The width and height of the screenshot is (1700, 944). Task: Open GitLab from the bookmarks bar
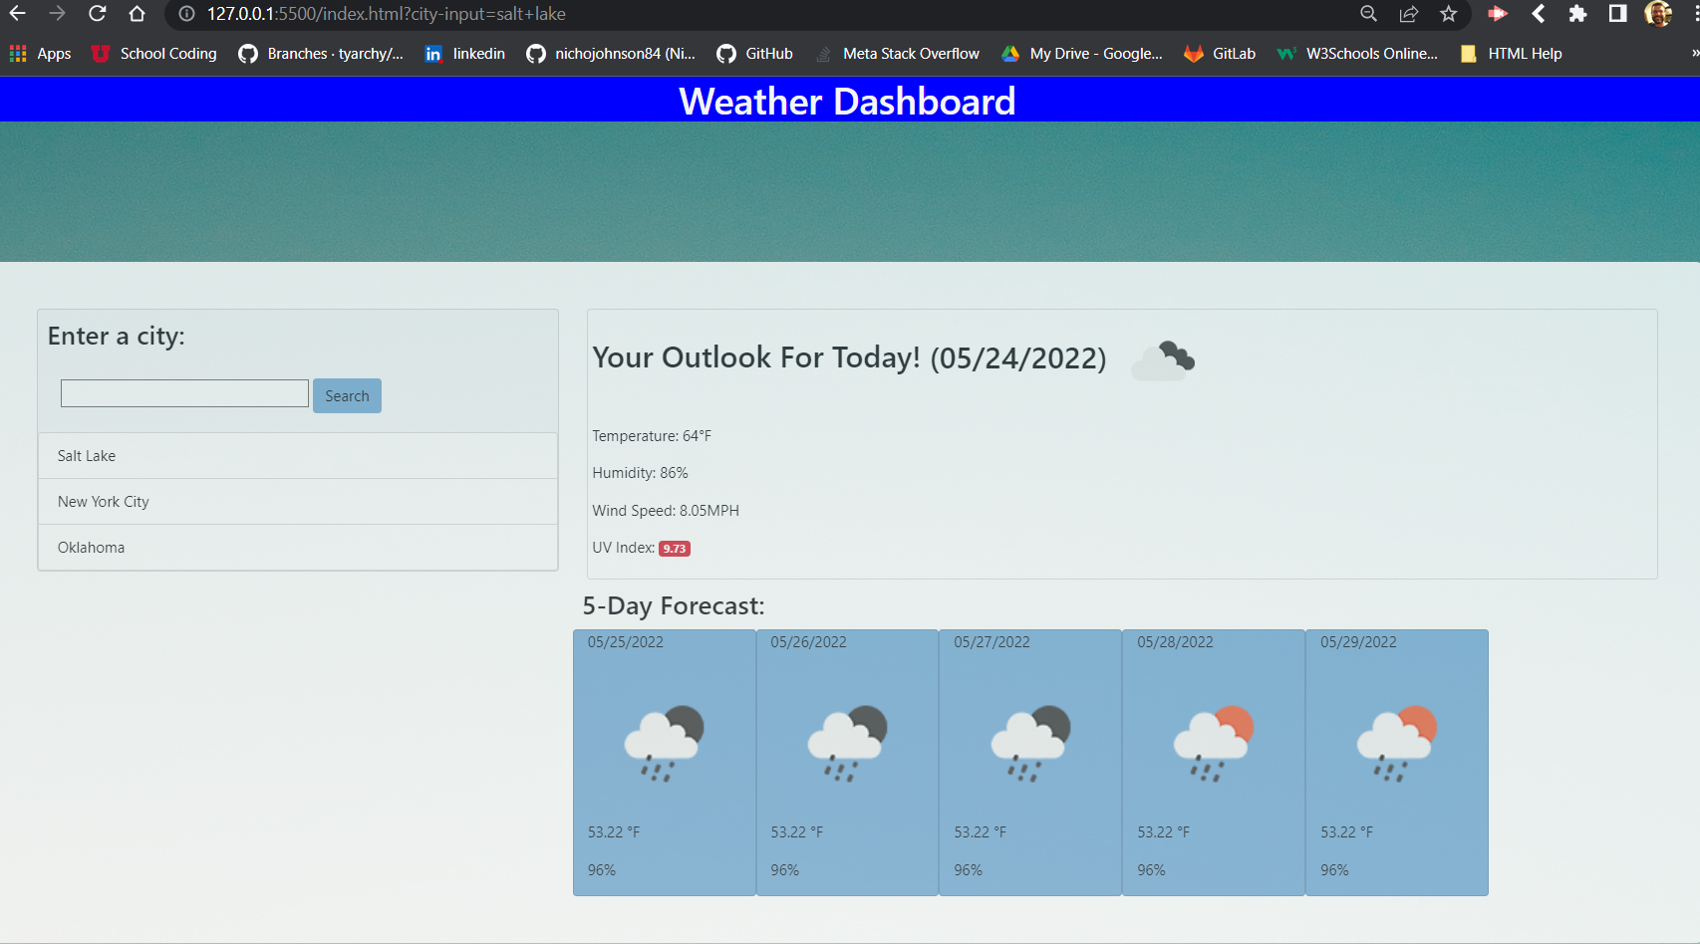1232,54
